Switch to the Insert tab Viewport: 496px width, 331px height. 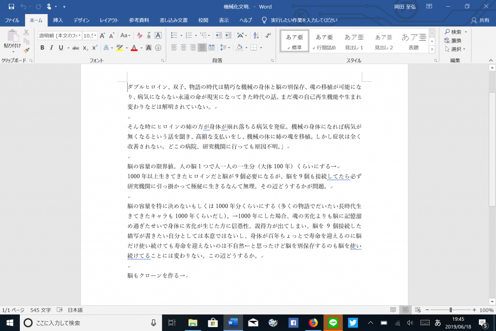click(58, 20)
